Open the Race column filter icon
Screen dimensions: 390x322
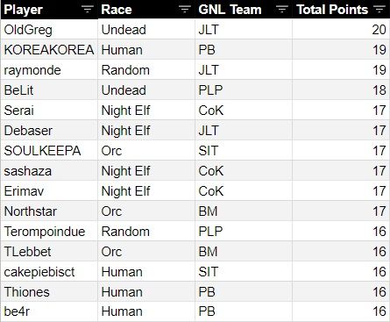[x=184, y=10]
